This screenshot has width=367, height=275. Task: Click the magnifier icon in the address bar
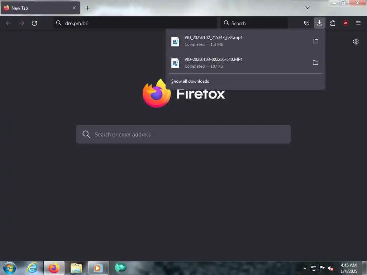(58, 23)
